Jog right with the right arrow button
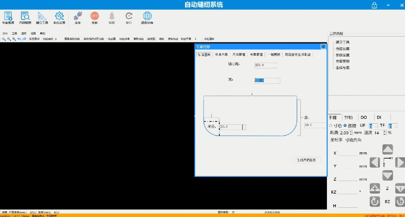Image resolution: width=405 pixels, height=217 pixels. pos(400,163)
